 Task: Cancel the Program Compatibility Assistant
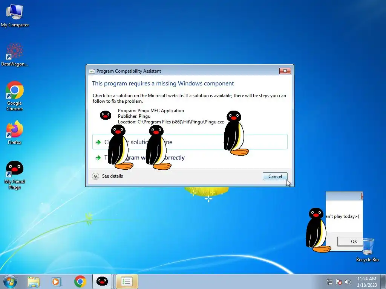coord(275,176)
